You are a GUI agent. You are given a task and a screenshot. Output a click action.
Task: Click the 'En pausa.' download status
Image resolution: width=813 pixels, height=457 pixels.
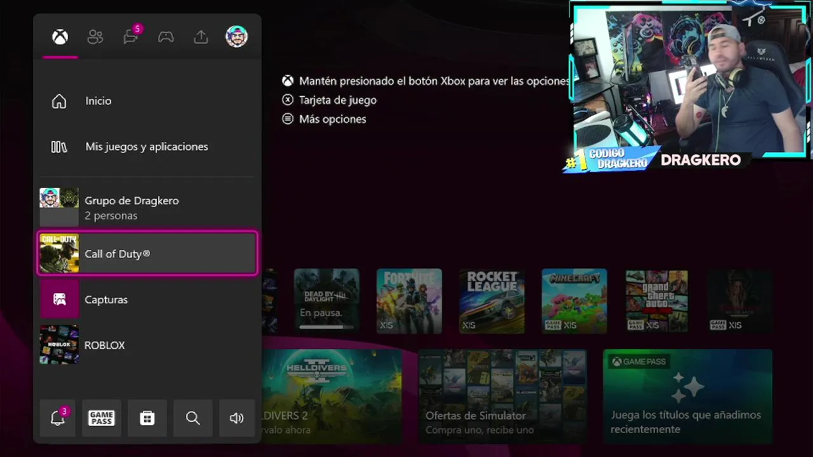click(x=321, y=313)
